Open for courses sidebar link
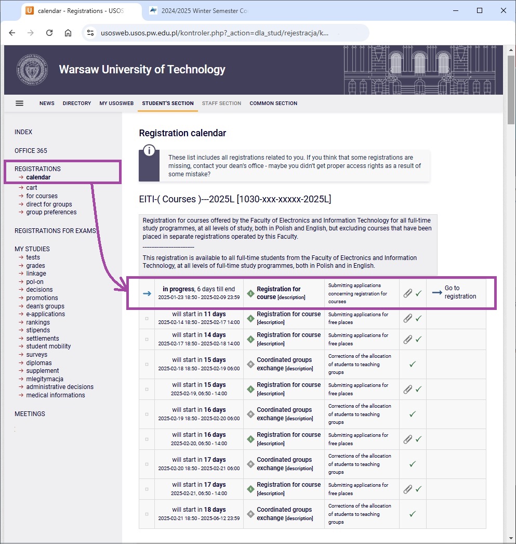The width and height of the screenshot is (516, 544). pyautogui.click(x=42, y=196)
